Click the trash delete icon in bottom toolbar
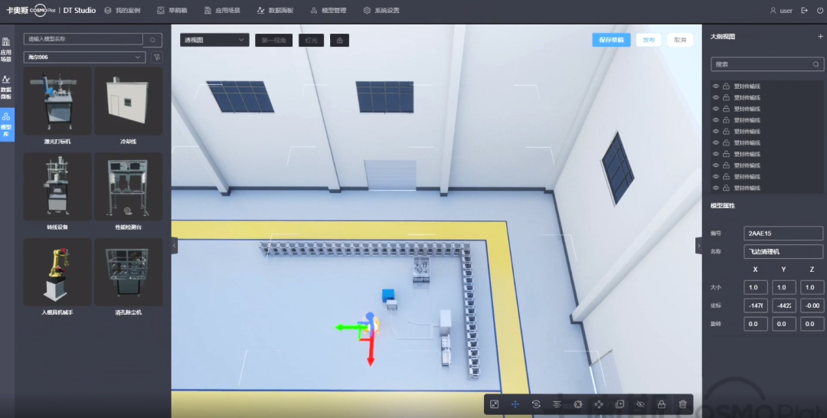Image resolution: width=827 pixels, height=418 pixels. [682, 403]
